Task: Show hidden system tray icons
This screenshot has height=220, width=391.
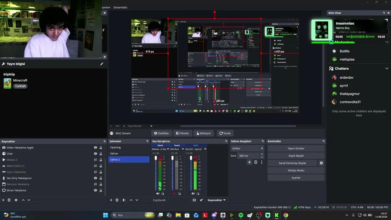Action: click(x=347, y=215)
